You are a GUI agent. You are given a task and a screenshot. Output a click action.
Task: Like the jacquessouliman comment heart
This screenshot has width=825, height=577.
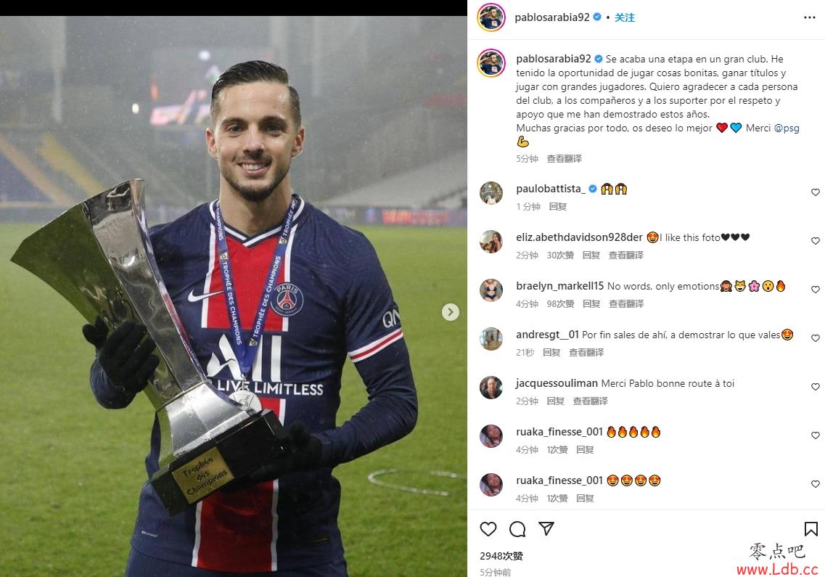816,386
